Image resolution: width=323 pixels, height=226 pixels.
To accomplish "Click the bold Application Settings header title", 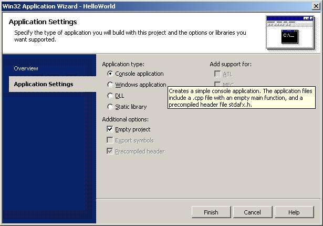I will 43,22.
